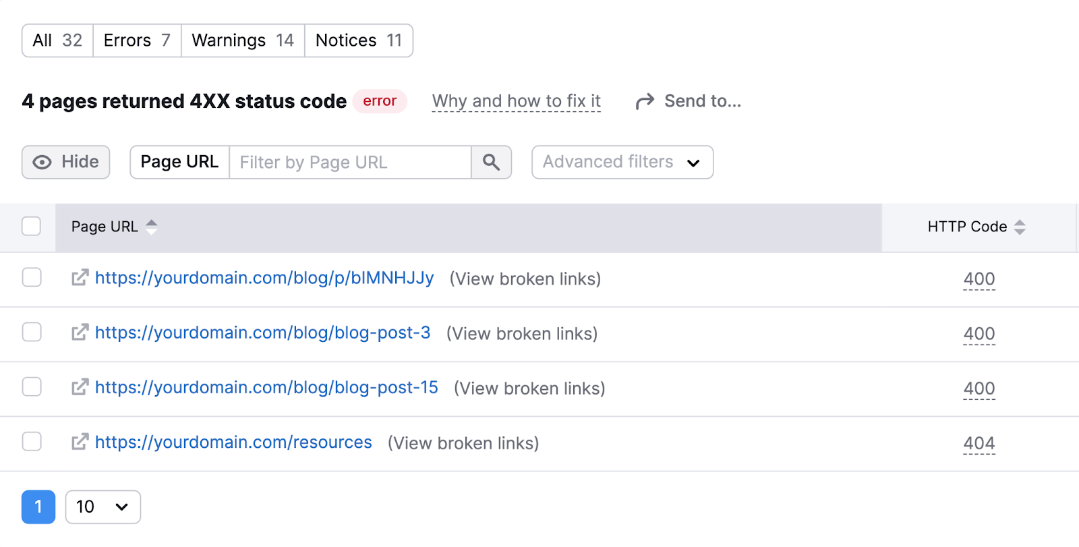Viewport: 1079px width, 547px height.
Task: Open external link icon for blMNHJJy page
Action: point(80,278)
